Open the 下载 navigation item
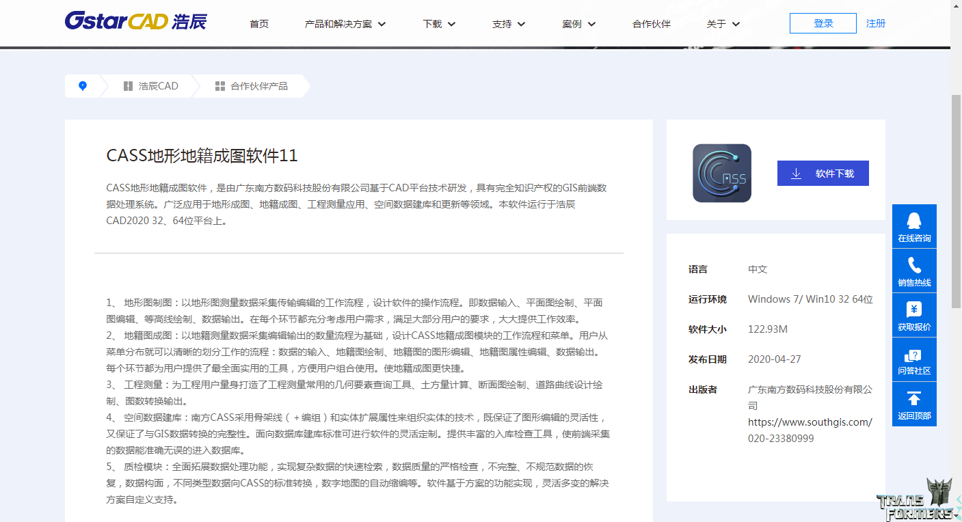The width and height of the screenshot is (962, 522). pos(432,24)
